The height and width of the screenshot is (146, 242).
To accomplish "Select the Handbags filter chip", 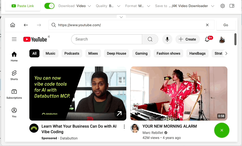I will [x=197, y=53].
